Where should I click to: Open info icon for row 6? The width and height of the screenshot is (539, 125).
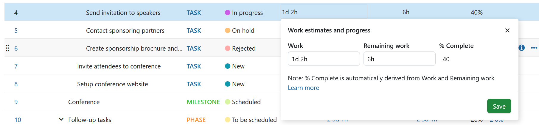(521, 48)
